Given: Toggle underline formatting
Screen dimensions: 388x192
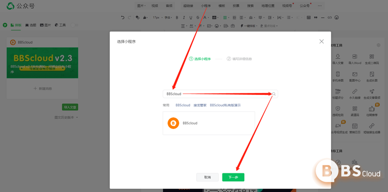Looking at the screenshot, I should (x=191, y=18).
